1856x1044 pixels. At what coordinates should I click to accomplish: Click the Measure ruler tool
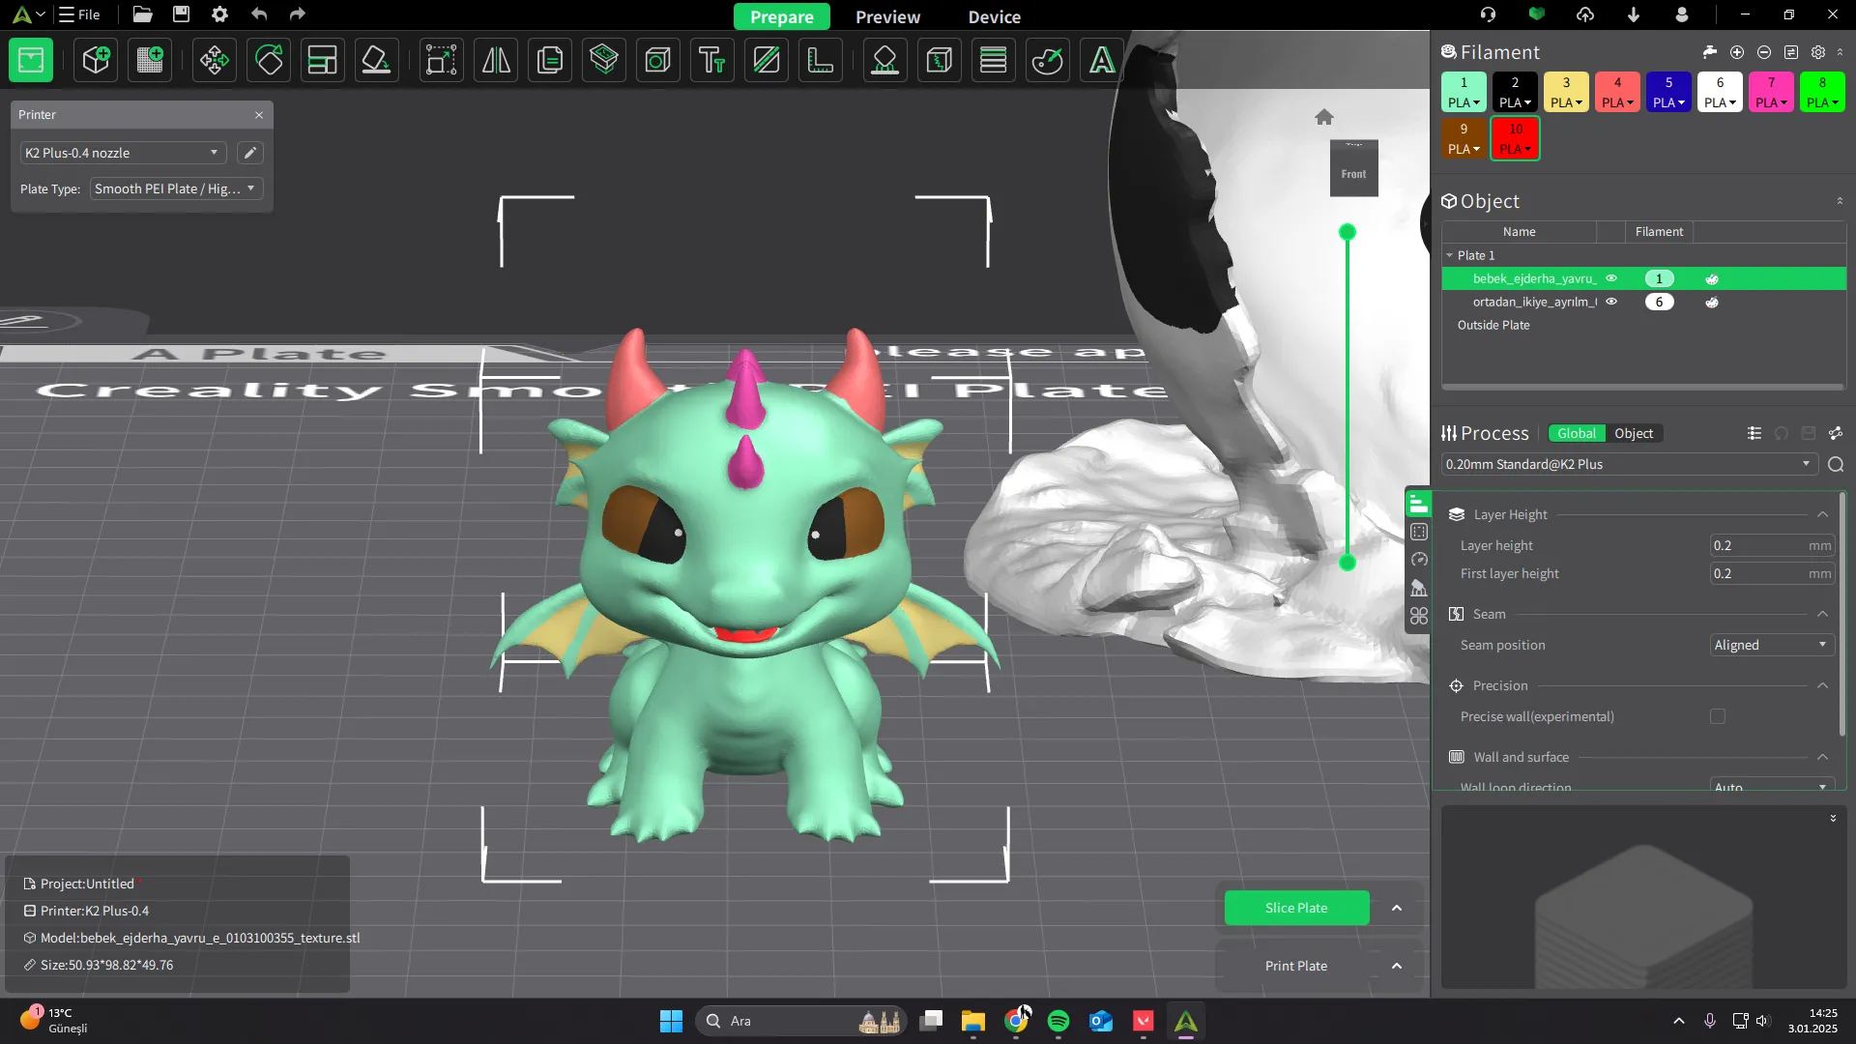pos(821,60)
